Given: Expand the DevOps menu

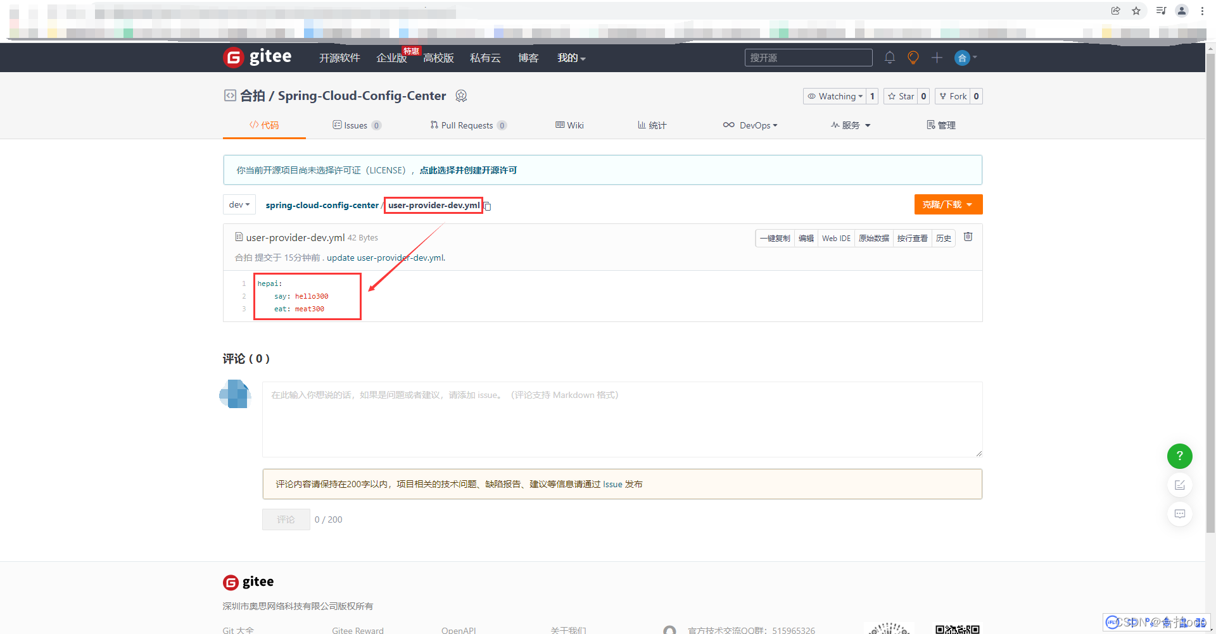Looking at the screenshot, I should click(750, 125).
